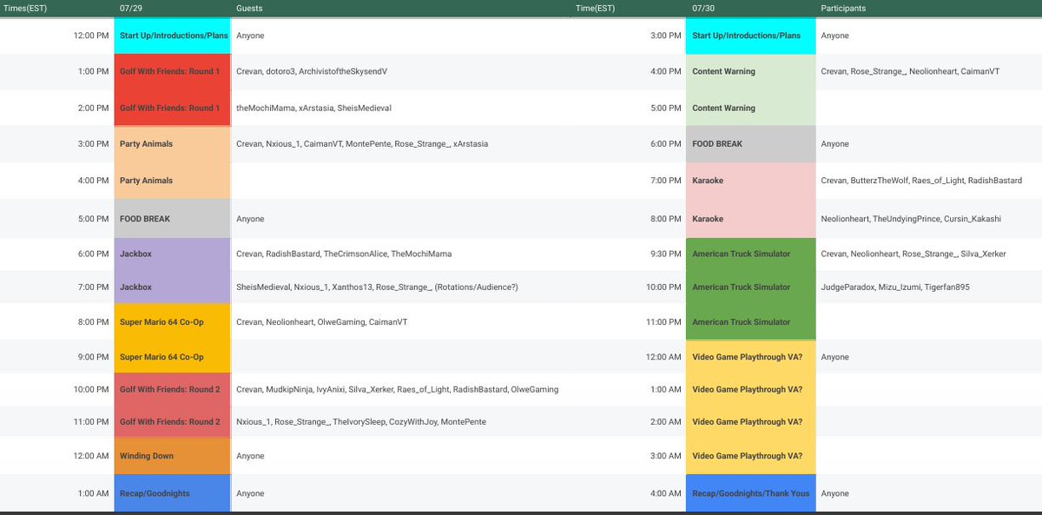Click the Super Mario 64 Co-Op cell at 8:00 PM
The image size is (1042, 515).
pos(172,321)
